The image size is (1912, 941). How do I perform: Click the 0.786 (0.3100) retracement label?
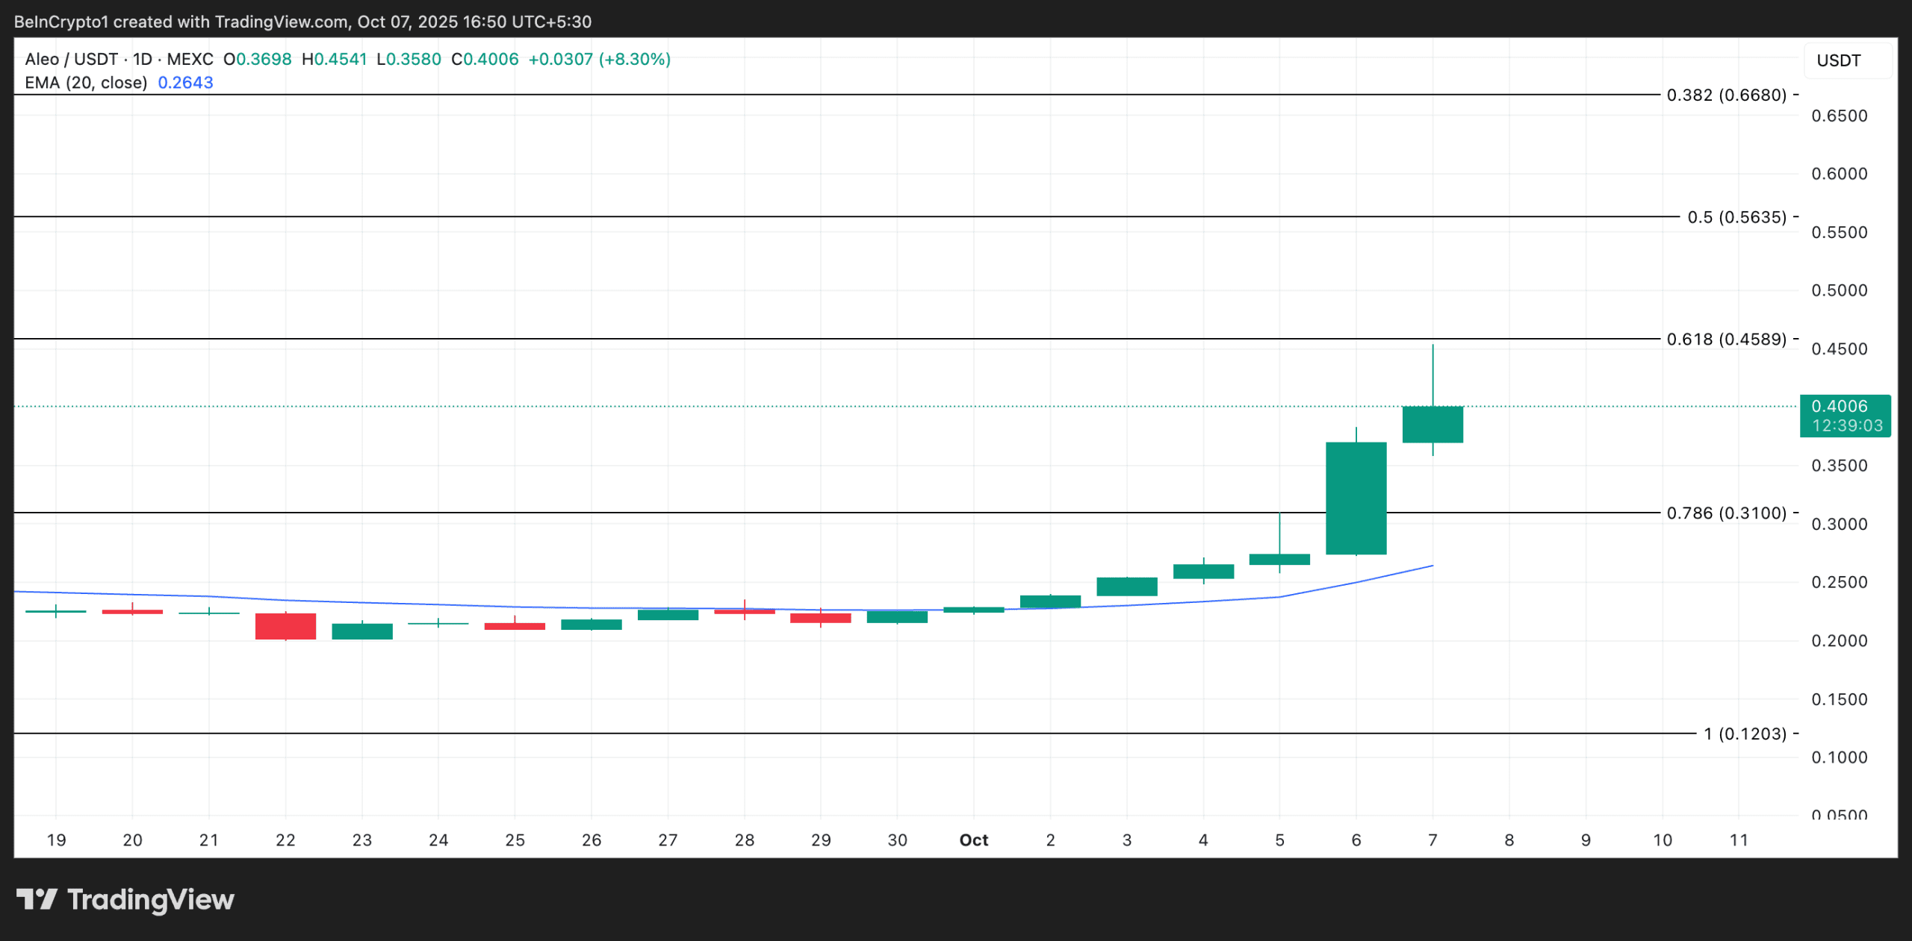pyautogui.click(x=1726, y=513)
